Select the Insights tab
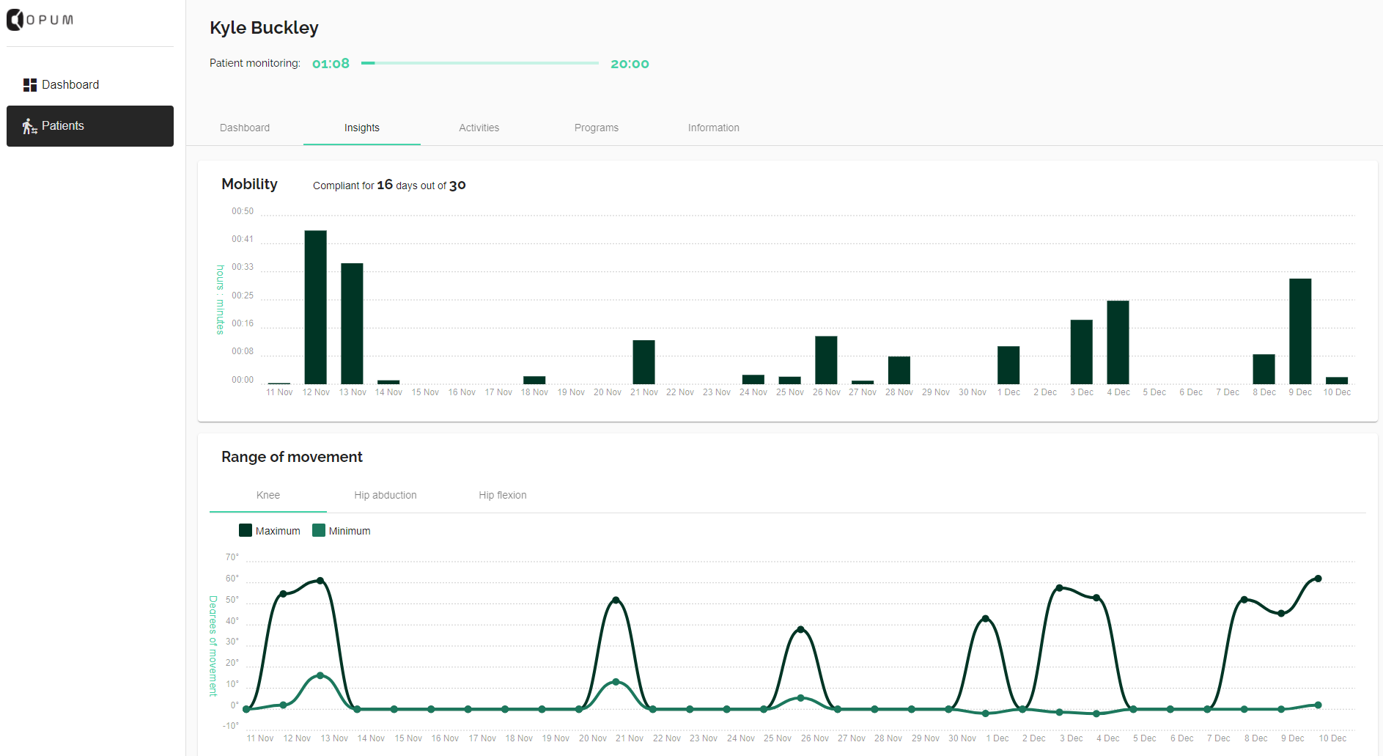This screenshot has width=1383, height=756. [x=362, y=128]
